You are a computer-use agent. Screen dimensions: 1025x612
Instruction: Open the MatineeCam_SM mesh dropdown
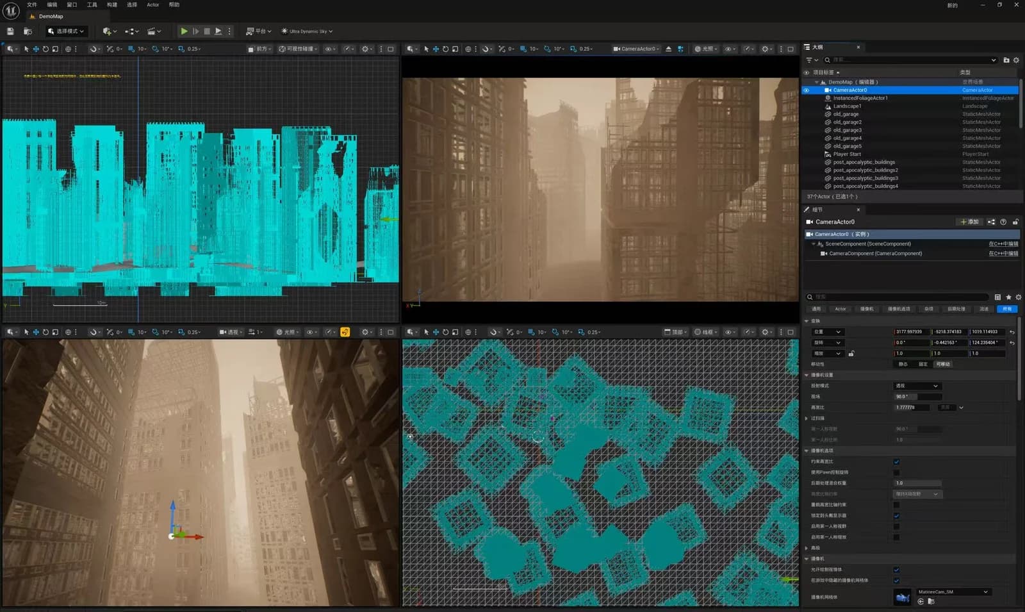tap(953, 591)
